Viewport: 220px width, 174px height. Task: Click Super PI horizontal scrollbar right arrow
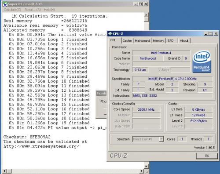pyautogui.click(x=142, y=171)
